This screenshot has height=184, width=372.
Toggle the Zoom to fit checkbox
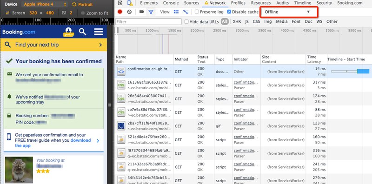[x=83, y=13]
